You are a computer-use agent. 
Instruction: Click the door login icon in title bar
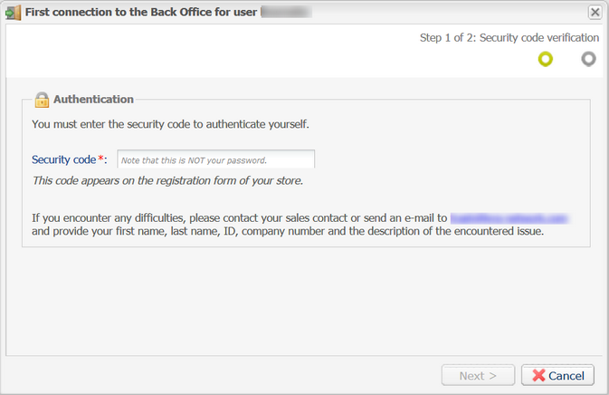click(13, 13)
